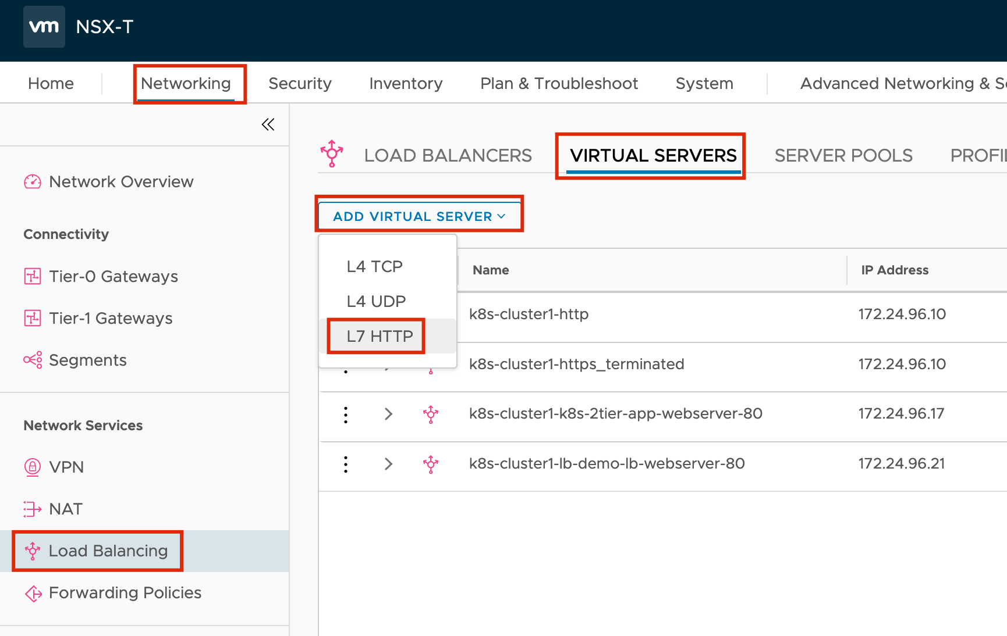
Task: Click the lb-demo-lb-webserver-80 row load balancer icon
Action: 431,465
